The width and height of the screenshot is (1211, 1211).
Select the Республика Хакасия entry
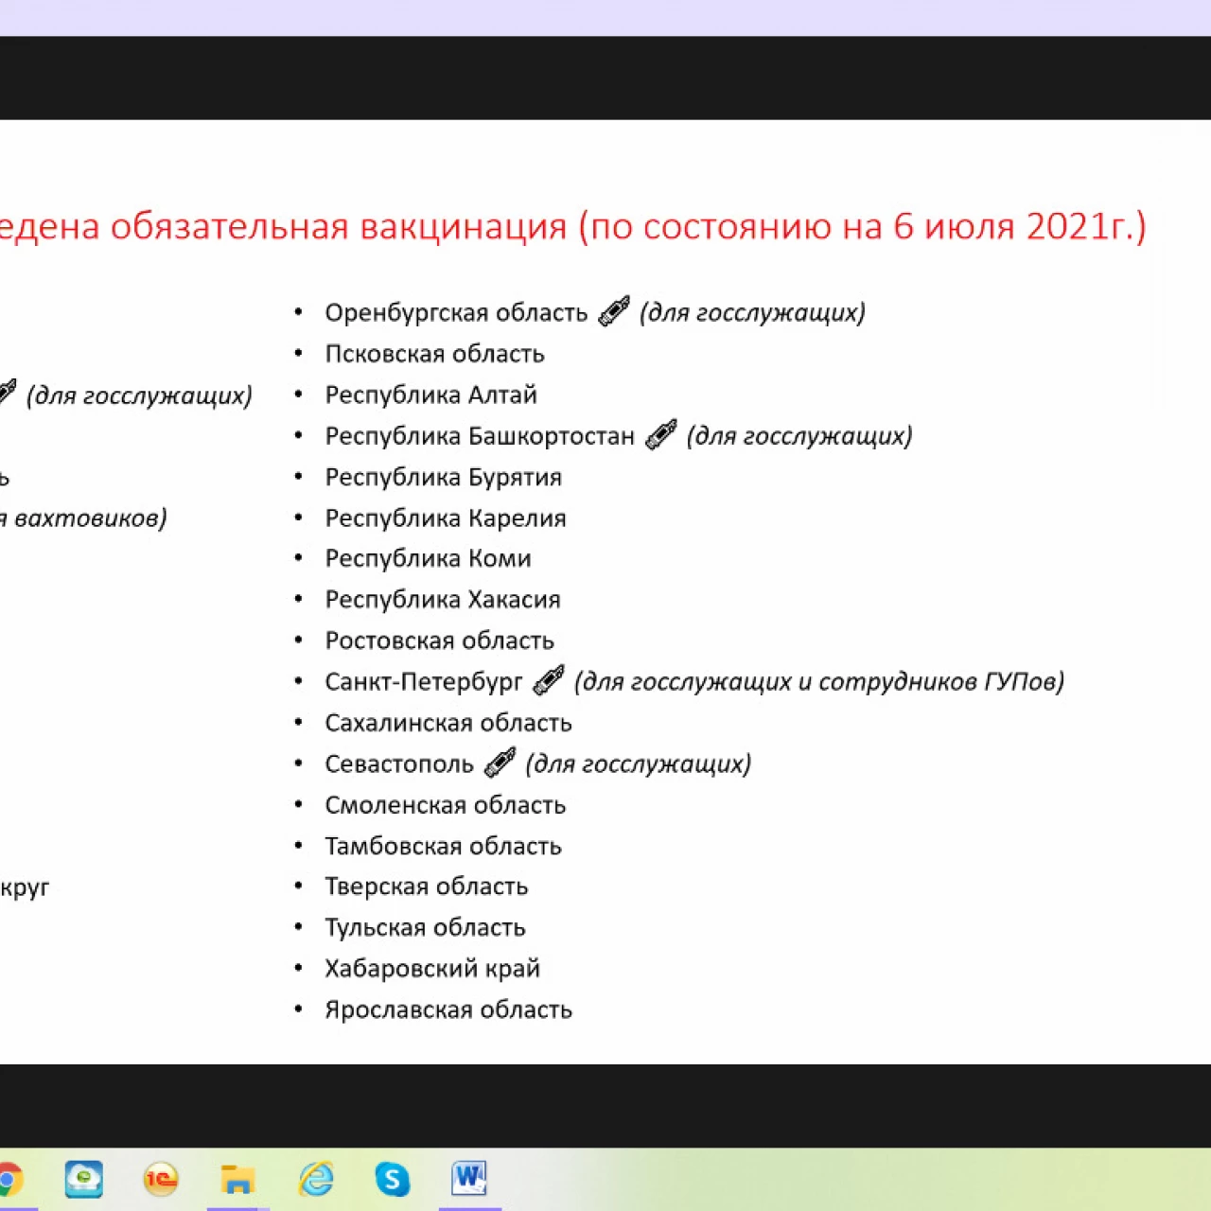(443, 600)
